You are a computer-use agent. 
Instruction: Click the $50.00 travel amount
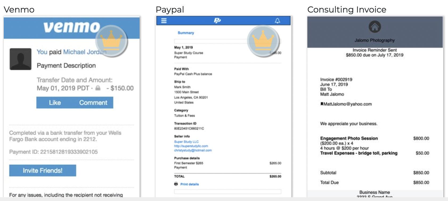pyautogui.click(x=422, y=153)
